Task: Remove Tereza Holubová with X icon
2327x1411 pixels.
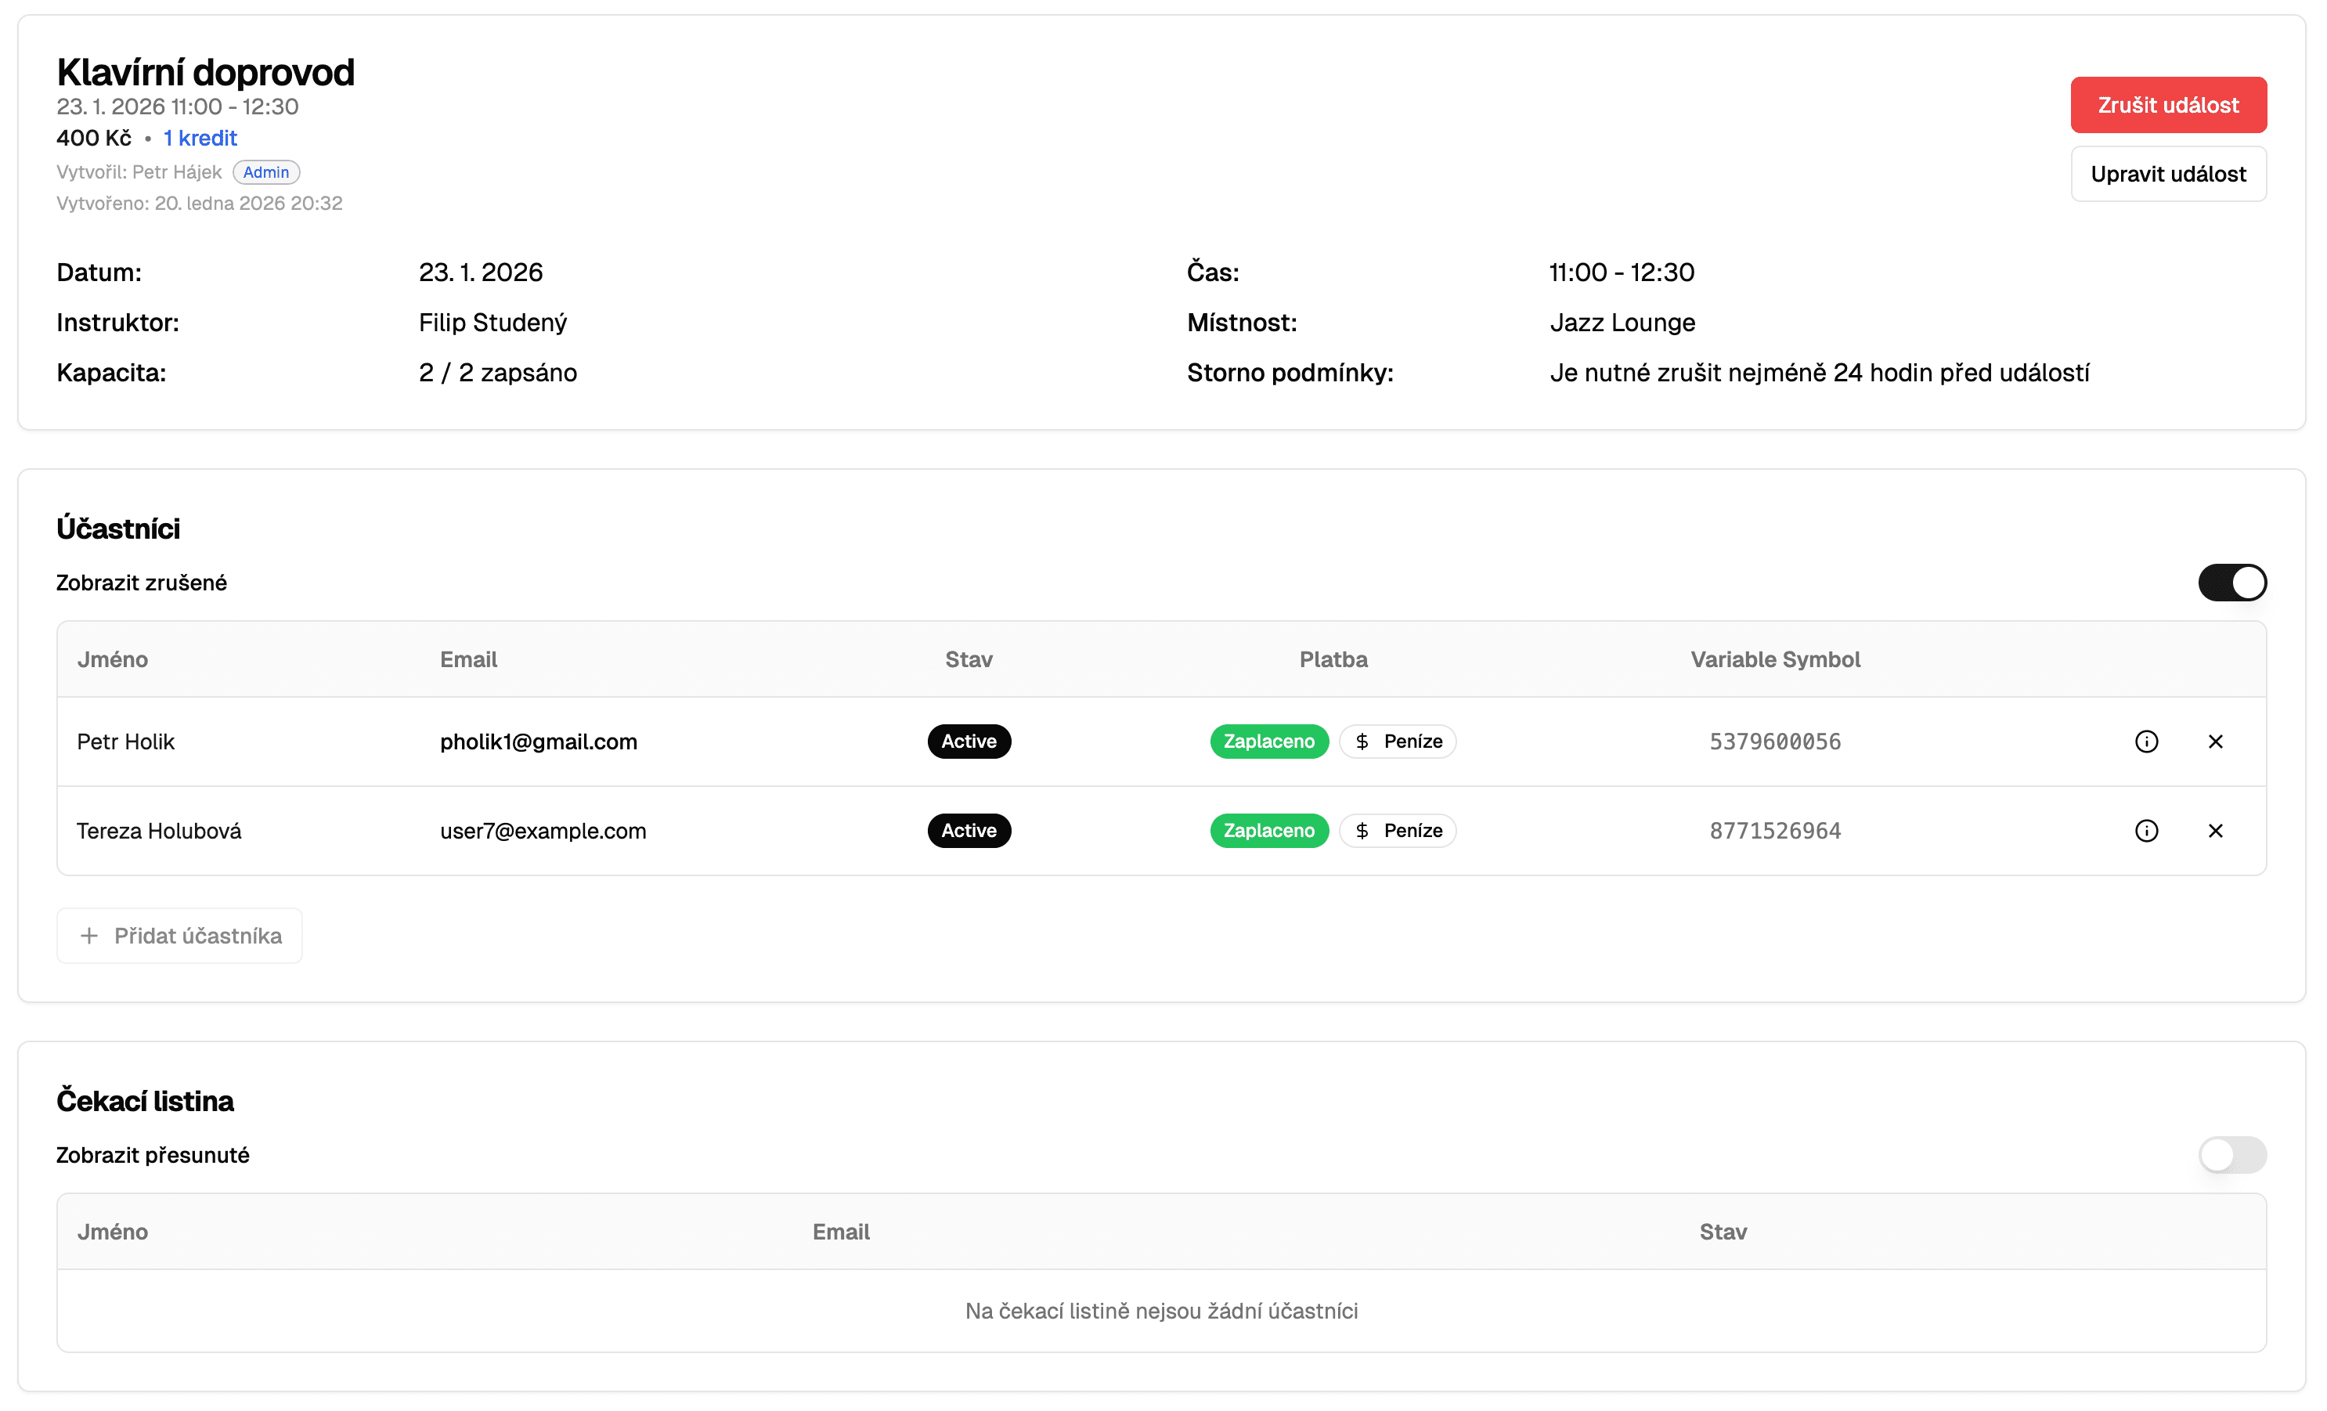Action: point(2214,830)
